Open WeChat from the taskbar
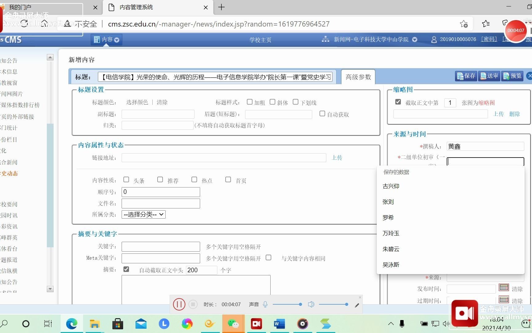532x333 pixels. (233, 323)
